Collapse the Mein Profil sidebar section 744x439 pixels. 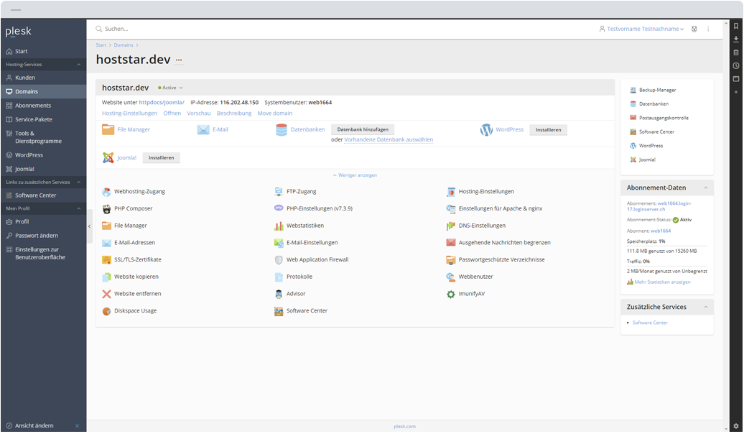click(79, 209)
